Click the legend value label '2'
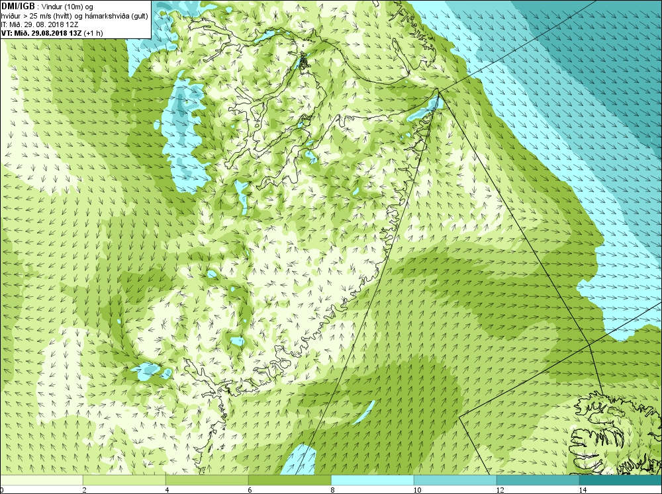The image size is (662, 494). pos(85,490)
